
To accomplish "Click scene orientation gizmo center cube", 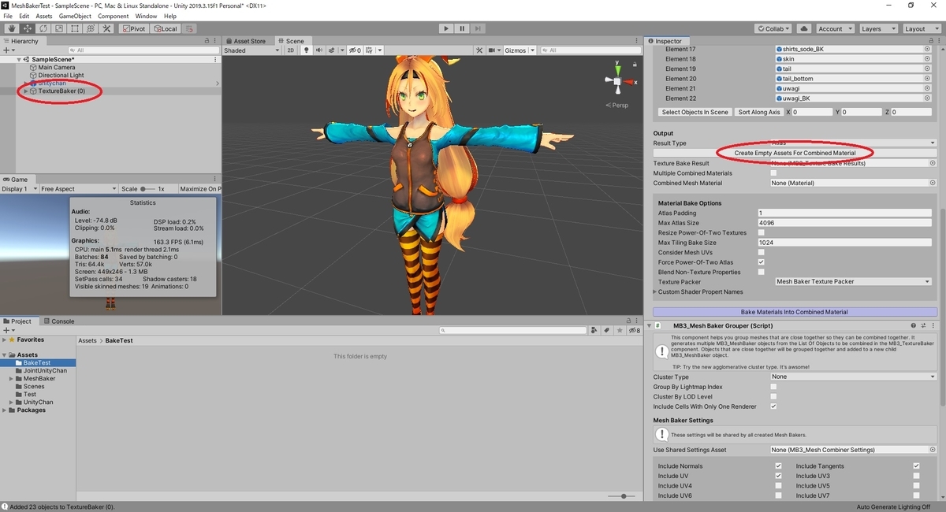I will (616, 81).
